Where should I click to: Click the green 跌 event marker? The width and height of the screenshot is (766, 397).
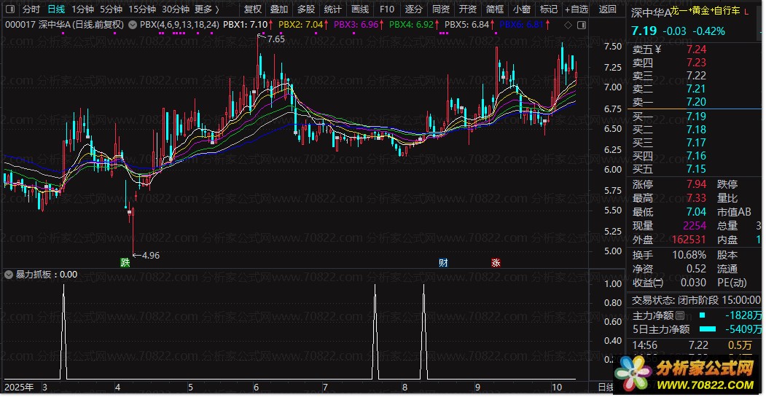[125, 263]
